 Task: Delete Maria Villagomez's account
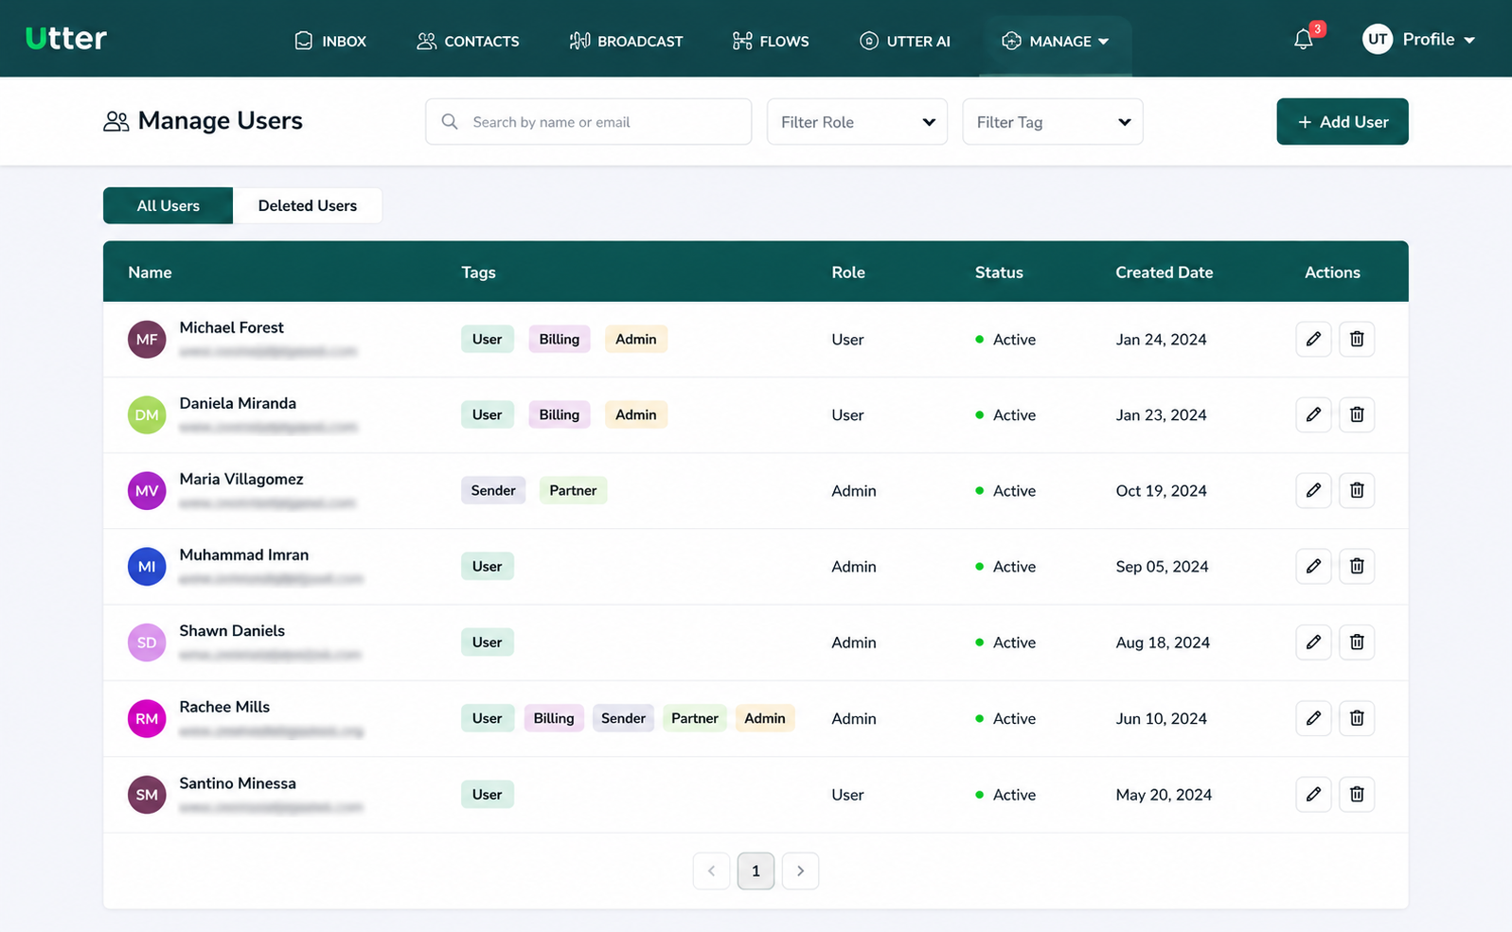[1357, 490]
